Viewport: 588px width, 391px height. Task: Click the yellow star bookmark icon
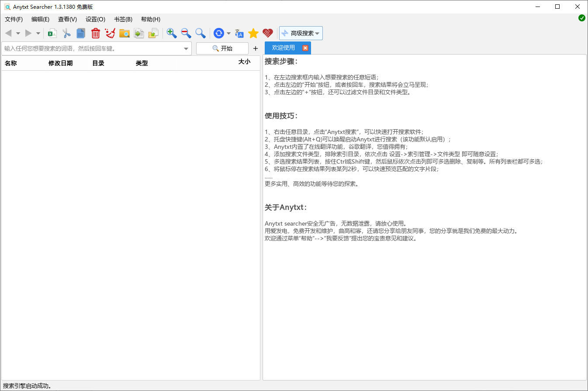pos(253,33)
